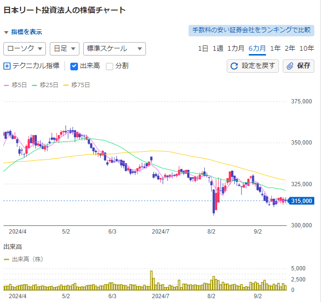Open the 手数料の安い証券会社 ranking link
Screen dimensions: 321x302
click(x=251, y=31)
